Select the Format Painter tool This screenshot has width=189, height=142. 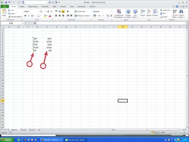15,17
